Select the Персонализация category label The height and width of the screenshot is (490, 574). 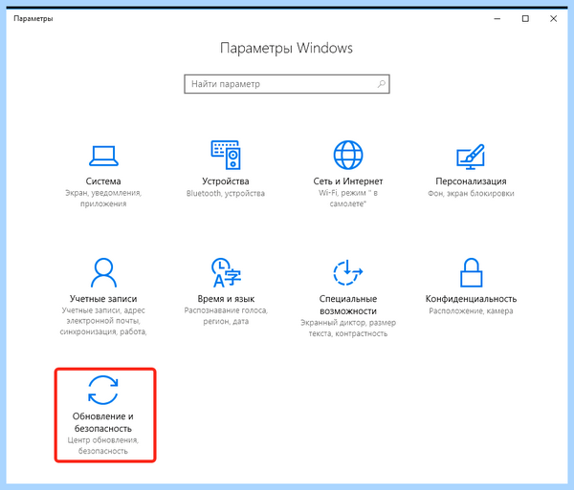tap(471, 181)
